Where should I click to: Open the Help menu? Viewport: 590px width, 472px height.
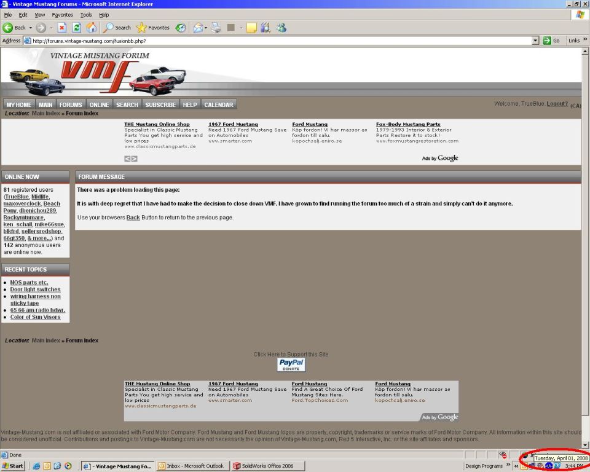tap(104, 15)
